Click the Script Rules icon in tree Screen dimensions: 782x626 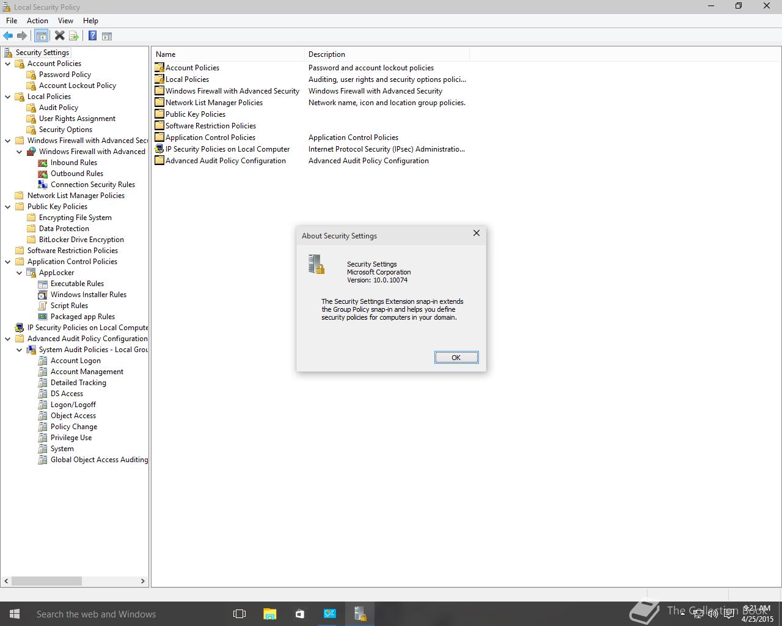[x=43, y=306]
